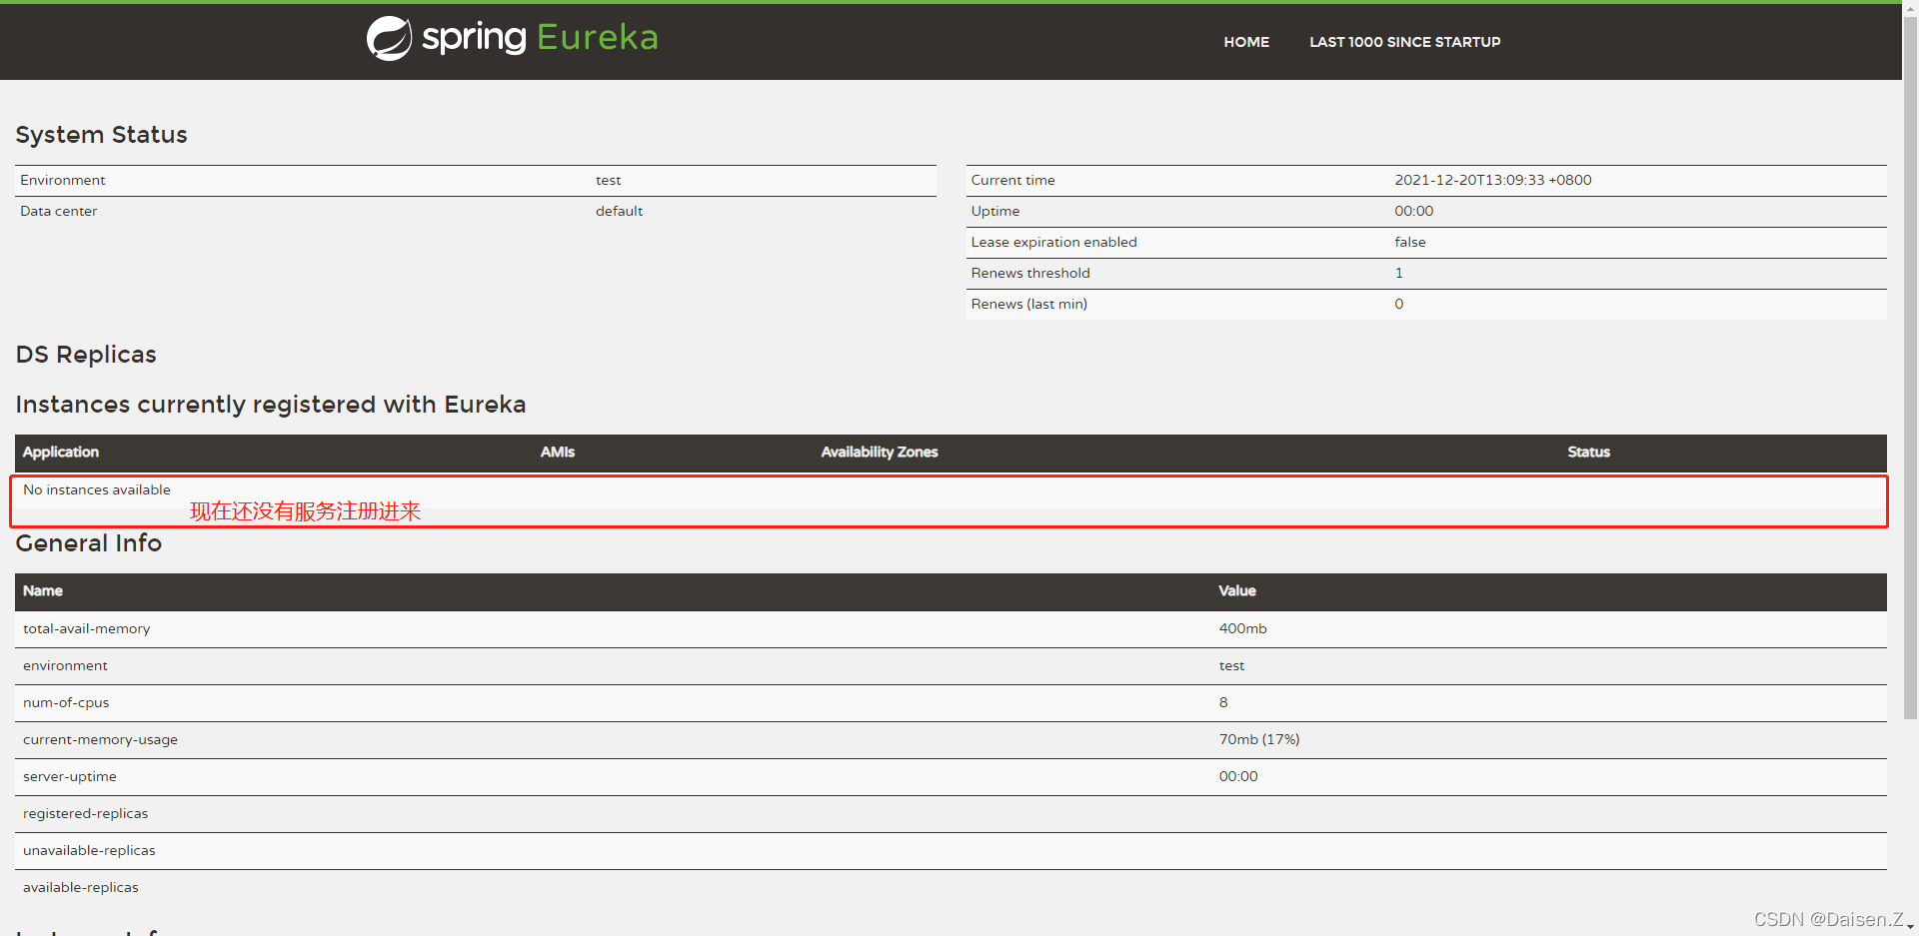The width and height of the screenshot is (1919, 936).
Task: Click the Renews threshold label
Action: click(1030, 273)
